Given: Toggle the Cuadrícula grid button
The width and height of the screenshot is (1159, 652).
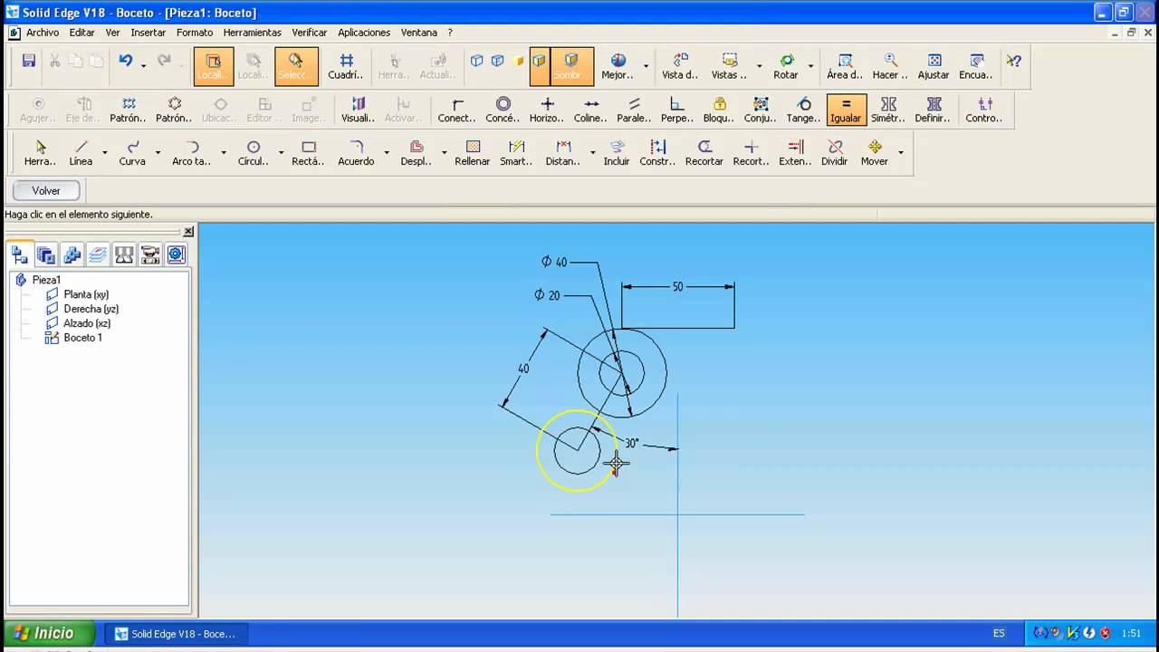Looking at the screenshot, I should point(346,66).
